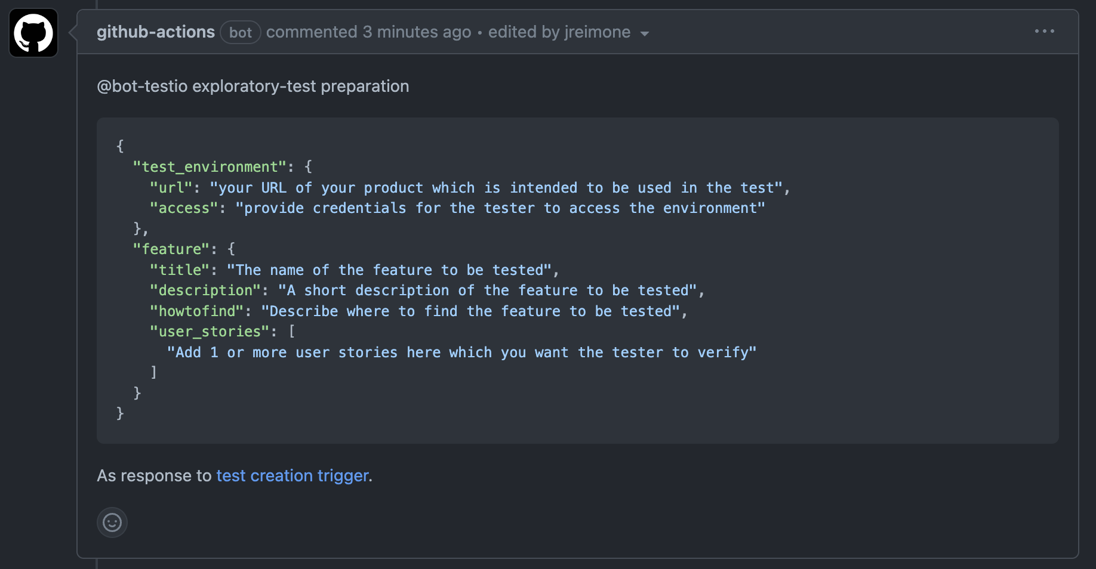Image resolution: width=1096 pixels, height=569 pixels.
Task: Click the "description" line in the JSON
Action: tap(426, 290)
